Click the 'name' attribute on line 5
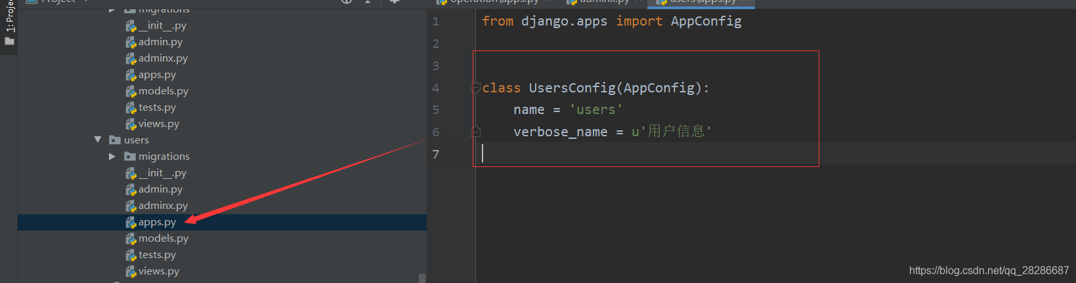The height and width of the screenshot is (283, 1076). [x=529, y=110]
